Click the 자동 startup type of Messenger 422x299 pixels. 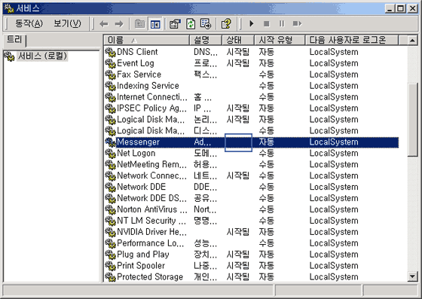click(267, 142)
